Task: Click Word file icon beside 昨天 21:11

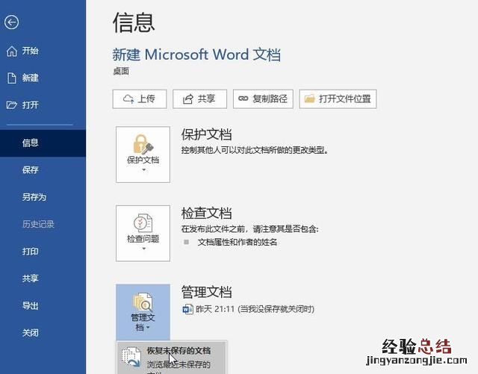Action: point(187,309)
